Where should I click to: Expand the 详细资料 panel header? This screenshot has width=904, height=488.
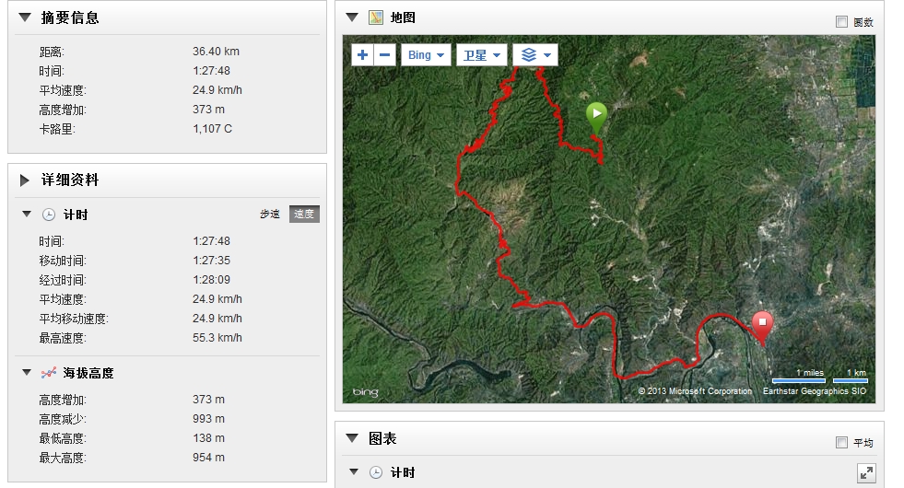(x=24, y=180)
